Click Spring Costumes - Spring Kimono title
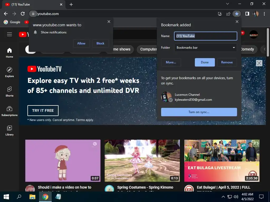Screen dimensions: 270x202 click(145, 187)
